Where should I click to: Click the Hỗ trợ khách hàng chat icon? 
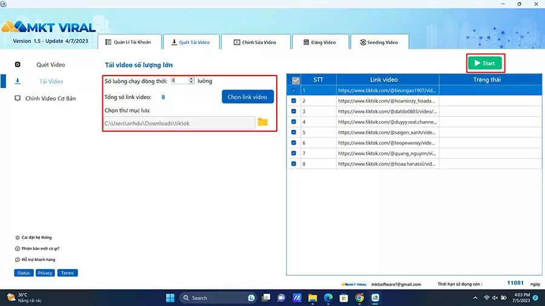tap(17, 259)
